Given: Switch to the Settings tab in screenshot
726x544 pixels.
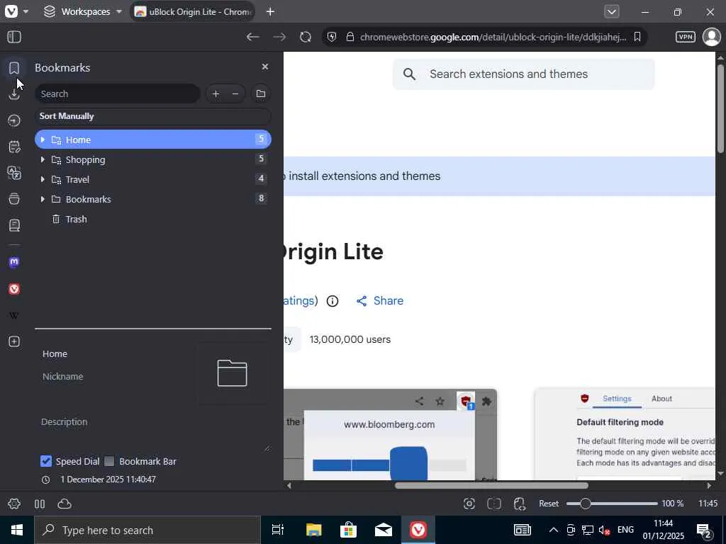Looking at the screenshot, I should pos(617,399).
